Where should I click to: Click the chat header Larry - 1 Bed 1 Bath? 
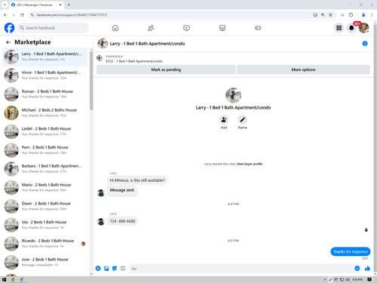tap(147, 44)
